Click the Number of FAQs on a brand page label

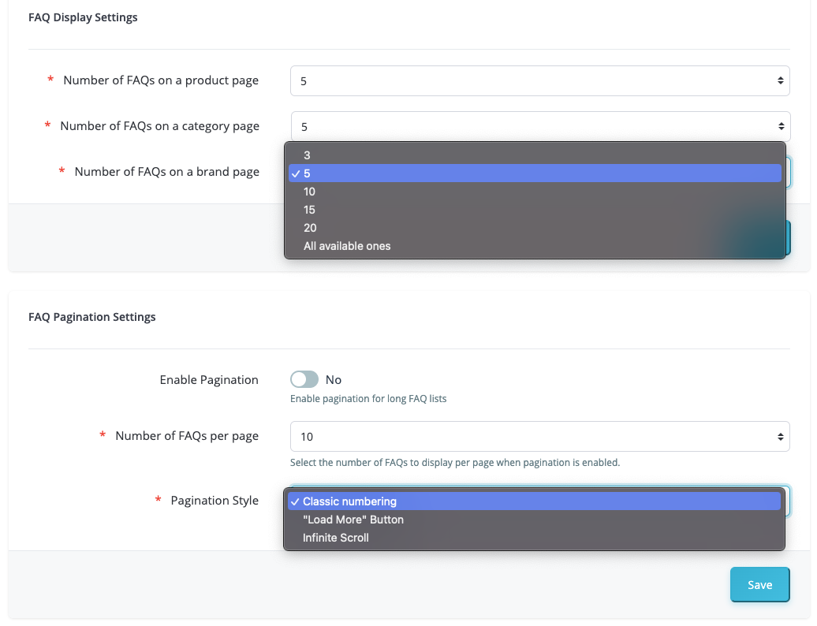(x=166, y=172)
